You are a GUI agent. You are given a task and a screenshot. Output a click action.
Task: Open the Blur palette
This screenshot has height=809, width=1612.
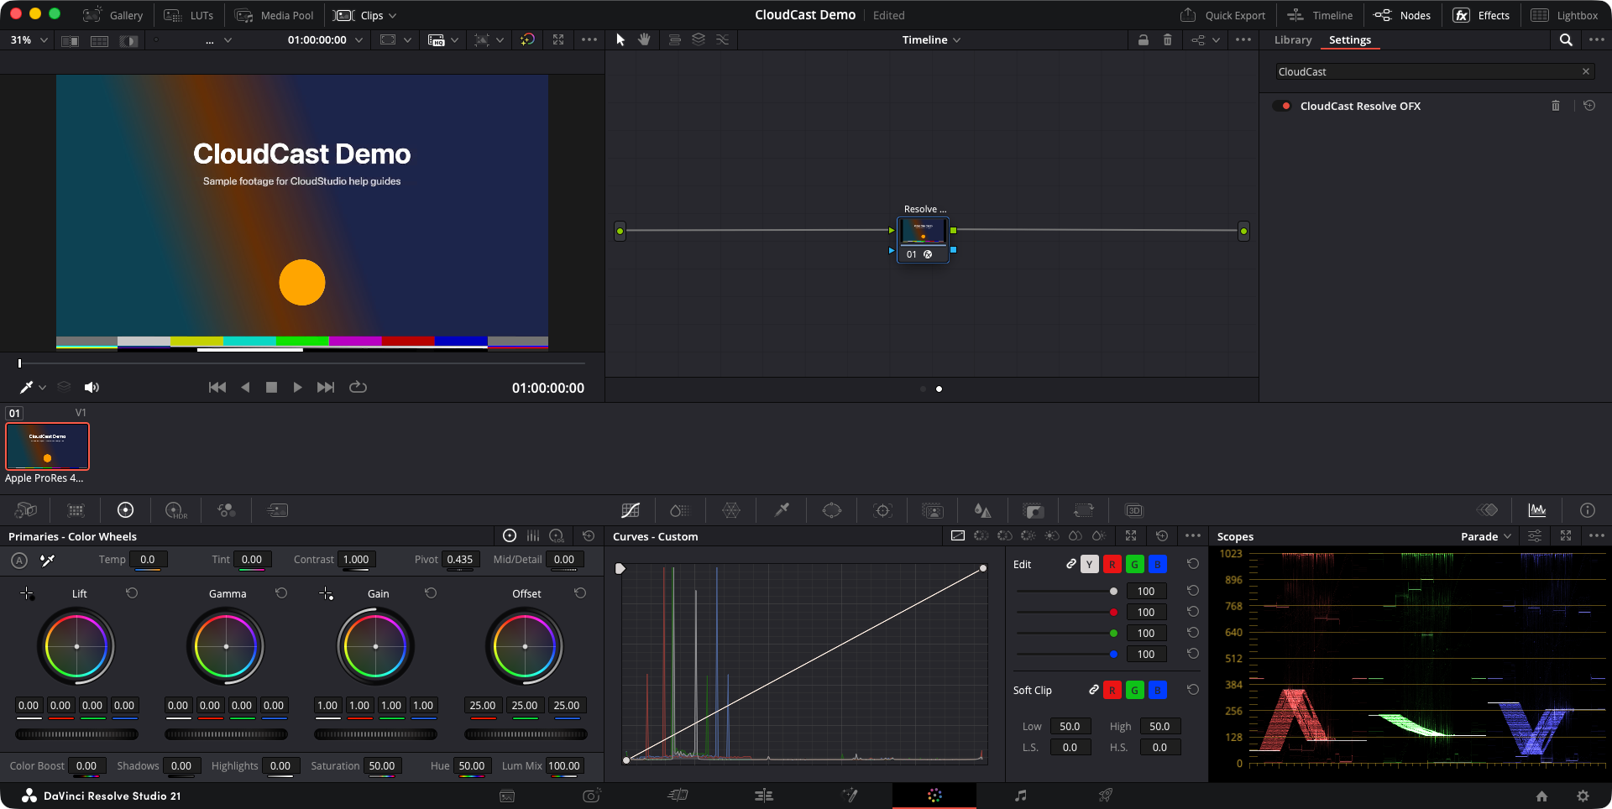[x=982, y=510]
